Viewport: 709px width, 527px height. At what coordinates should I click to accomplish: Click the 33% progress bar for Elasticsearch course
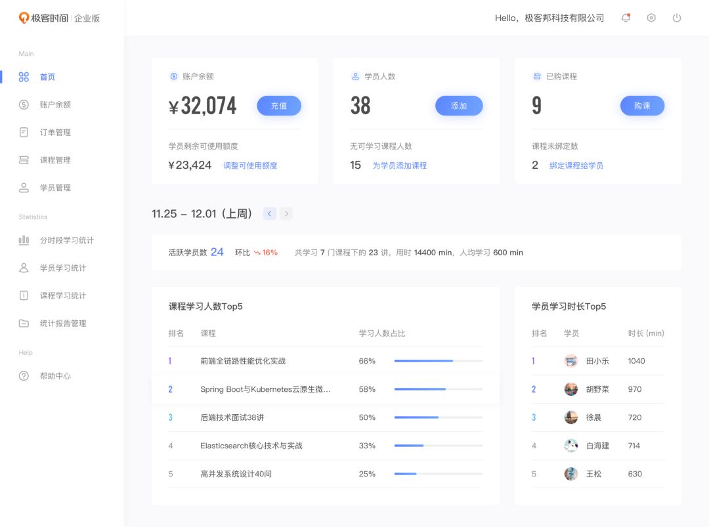point(439,446)
